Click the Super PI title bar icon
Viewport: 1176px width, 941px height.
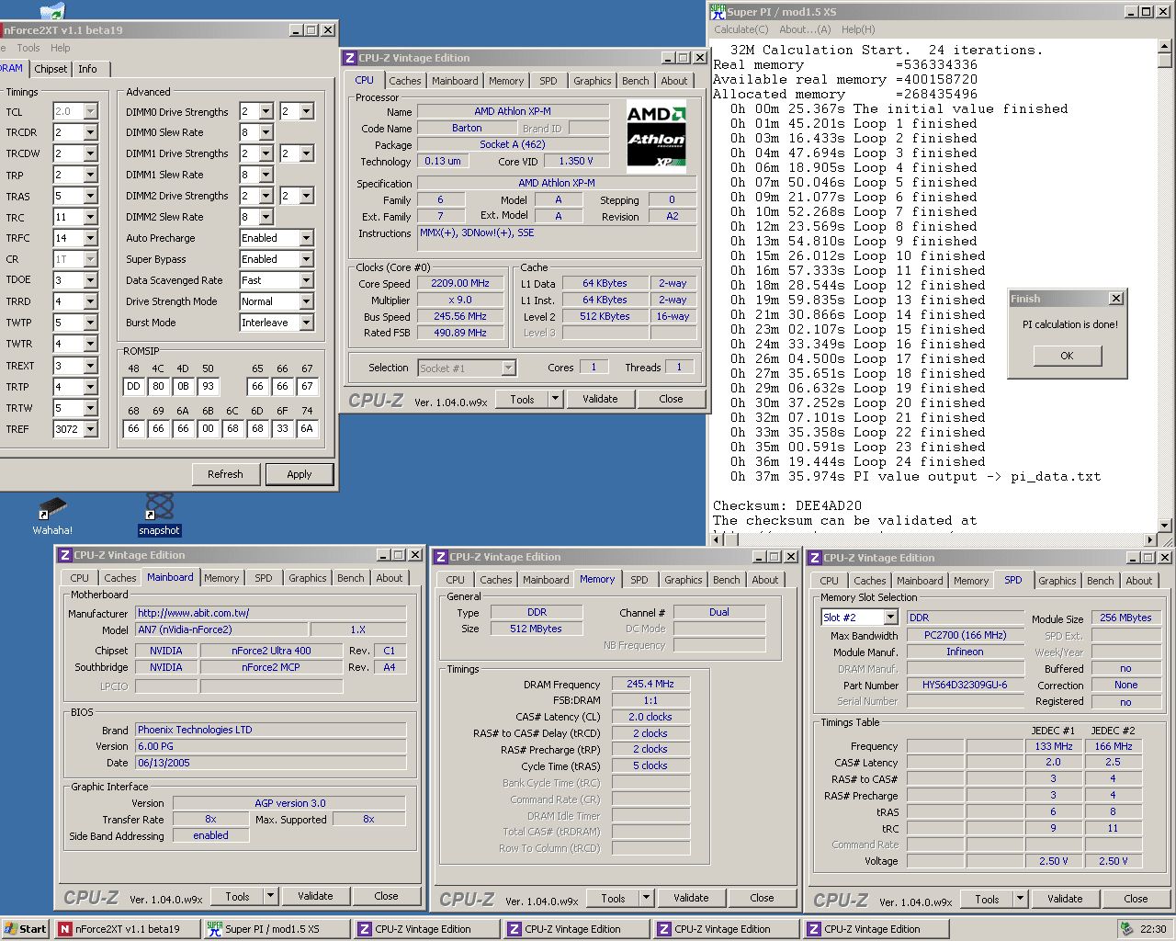coord(718,11)
